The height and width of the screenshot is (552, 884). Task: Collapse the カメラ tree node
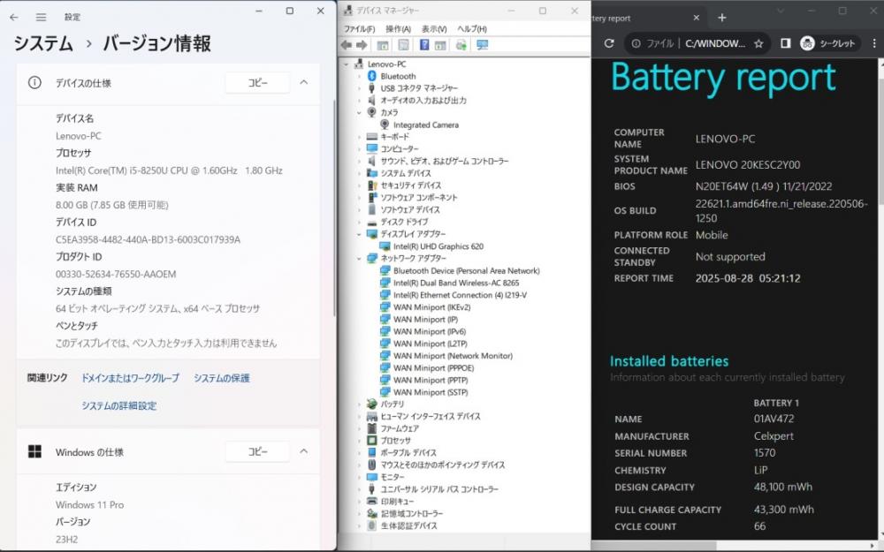(x=359, y=113)
